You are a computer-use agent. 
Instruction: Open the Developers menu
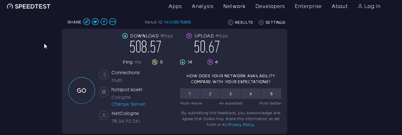[270, 6]
